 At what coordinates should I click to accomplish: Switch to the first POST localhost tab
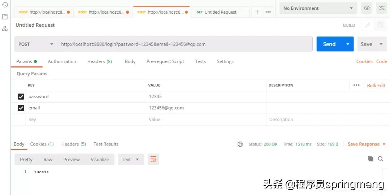pos(43,12)
